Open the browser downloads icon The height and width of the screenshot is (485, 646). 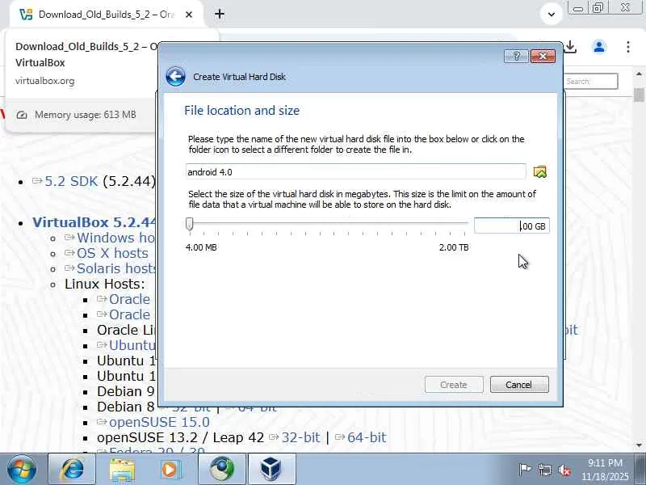[x=571, y=47]
